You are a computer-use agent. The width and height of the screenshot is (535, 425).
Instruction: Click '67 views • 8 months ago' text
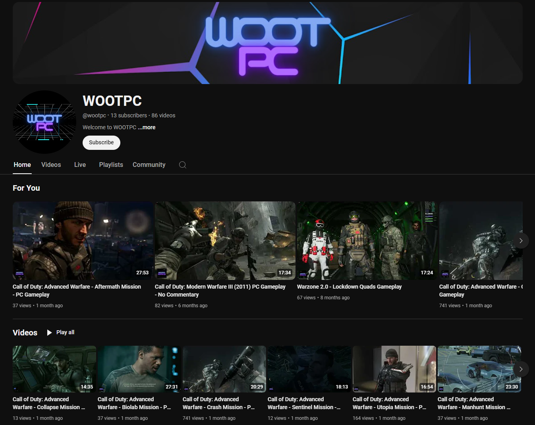[x=323, y=298]
